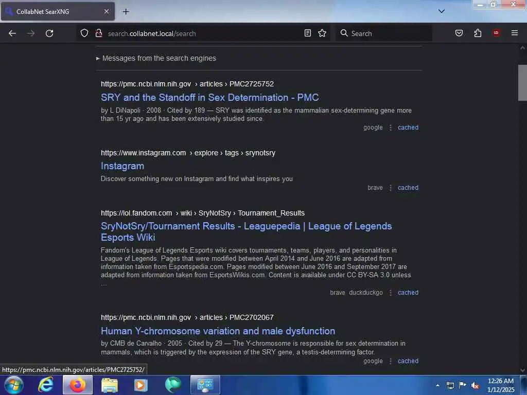Open cached link for SRY Standoff result
Viewport: 527px width, 395px height.
click(408, 128)
